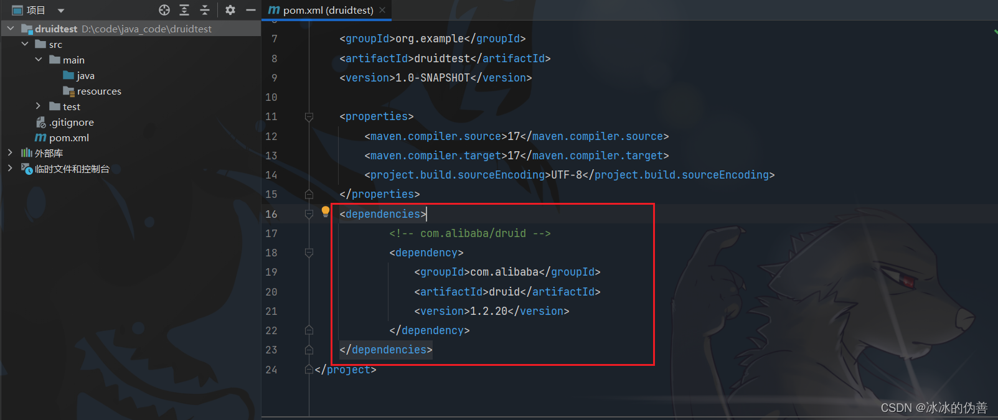Viewport: 998px width, 420px height.
Task: Click the external libraries bars icon
Action: tap(27, 153)
